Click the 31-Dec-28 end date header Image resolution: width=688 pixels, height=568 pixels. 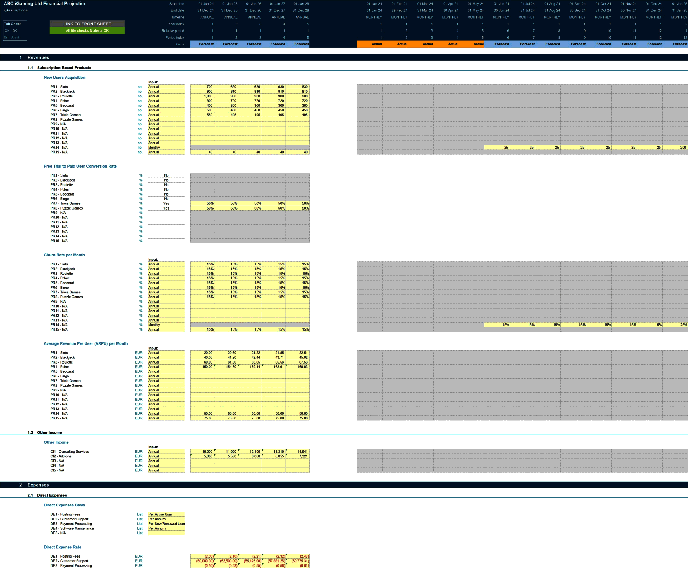[301, 10]
